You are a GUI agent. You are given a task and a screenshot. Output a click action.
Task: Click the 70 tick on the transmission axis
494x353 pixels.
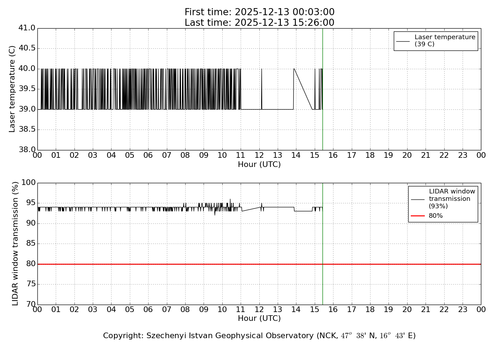click(31, 304)
